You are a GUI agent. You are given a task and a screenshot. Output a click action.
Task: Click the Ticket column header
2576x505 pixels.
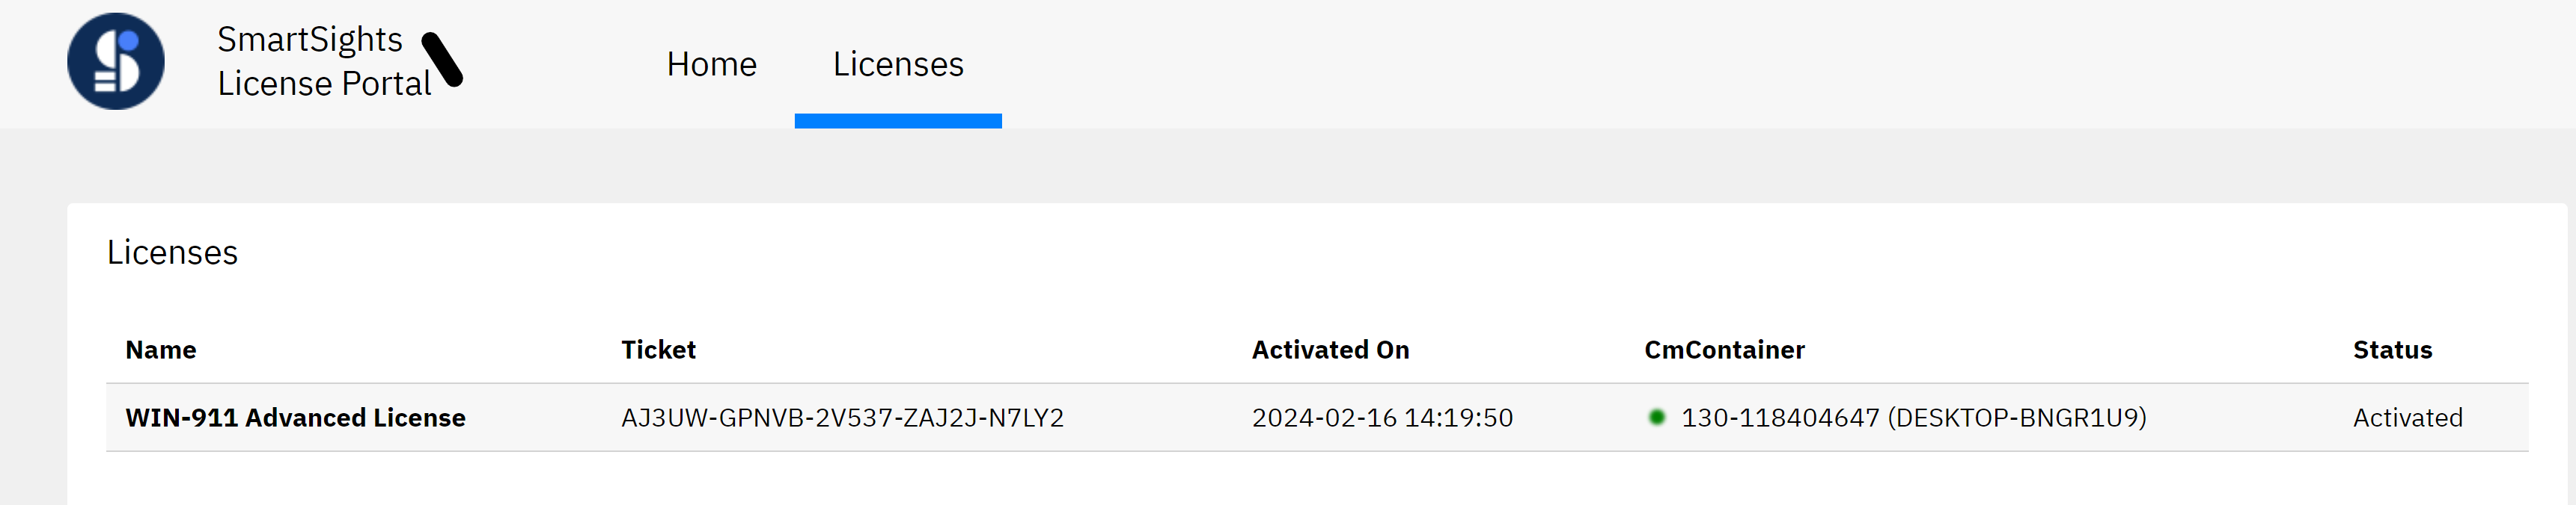point(658,350)
